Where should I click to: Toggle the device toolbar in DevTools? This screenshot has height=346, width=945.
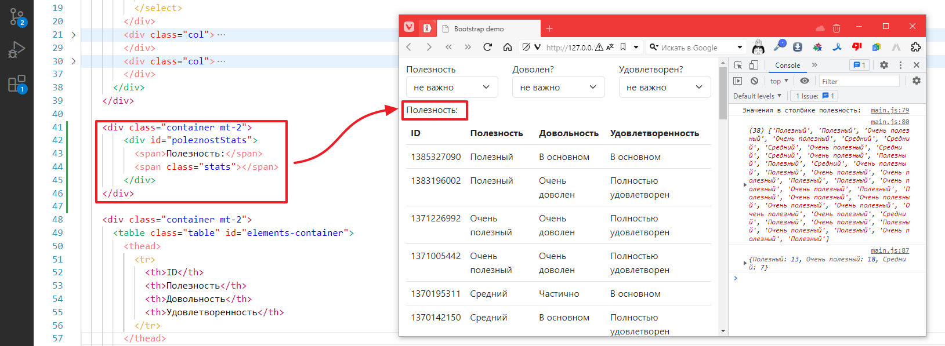coord(754,65)
